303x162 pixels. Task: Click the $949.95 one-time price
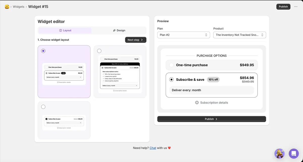247,65
